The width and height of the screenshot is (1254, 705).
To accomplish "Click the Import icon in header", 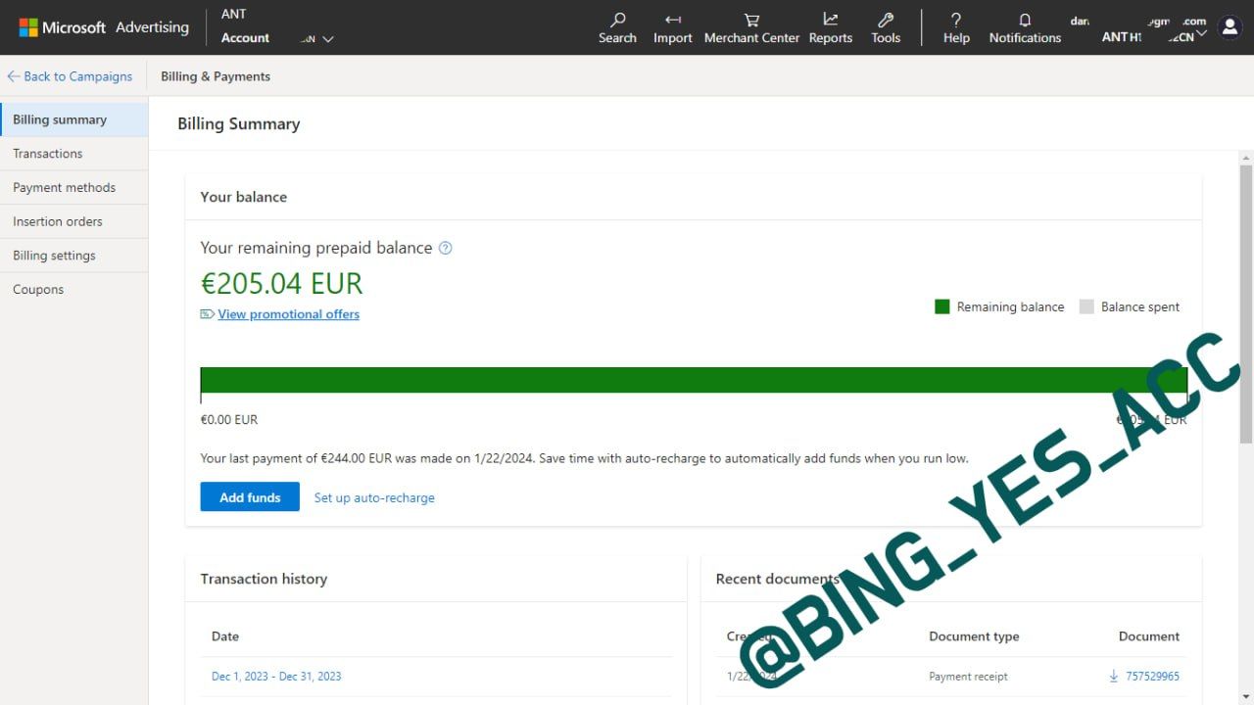I will pos(672,20).
